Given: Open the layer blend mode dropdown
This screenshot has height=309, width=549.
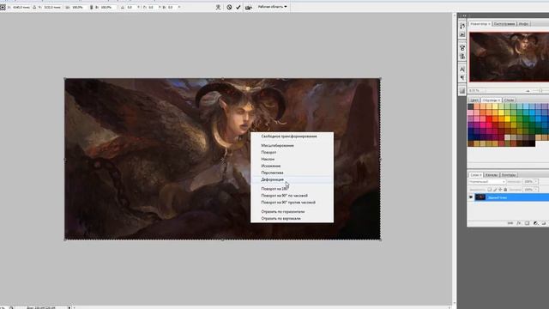Looking at the screenshot, I should 487,182.
